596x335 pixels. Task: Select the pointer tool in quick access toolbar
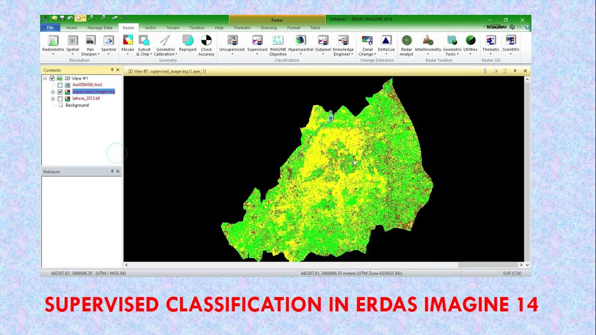click(78, 18)
